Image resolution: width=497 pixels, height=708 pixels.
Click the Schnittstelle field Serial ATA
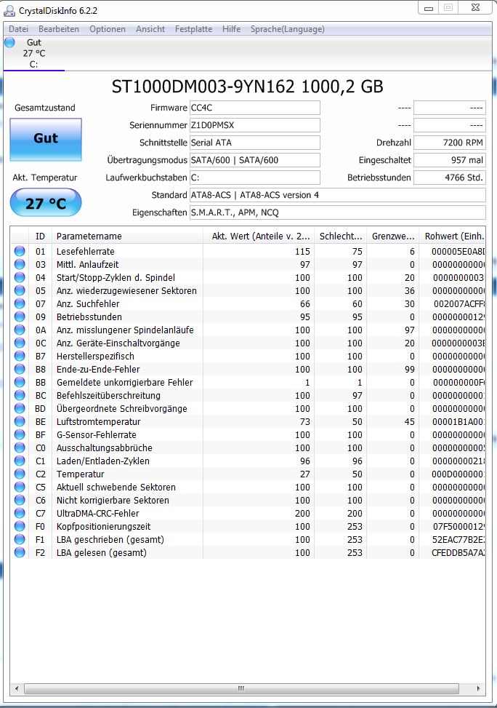pyautogui.click(x=255, y=143)
